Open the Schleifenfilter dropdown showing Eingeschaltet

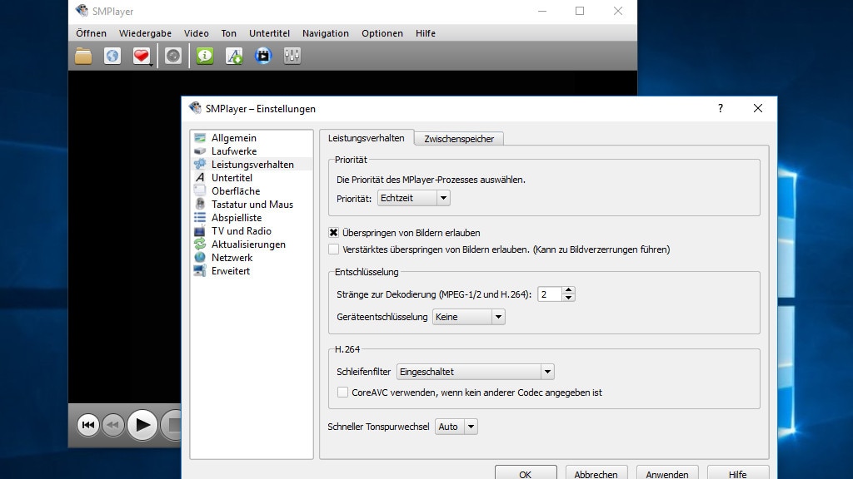476,372
